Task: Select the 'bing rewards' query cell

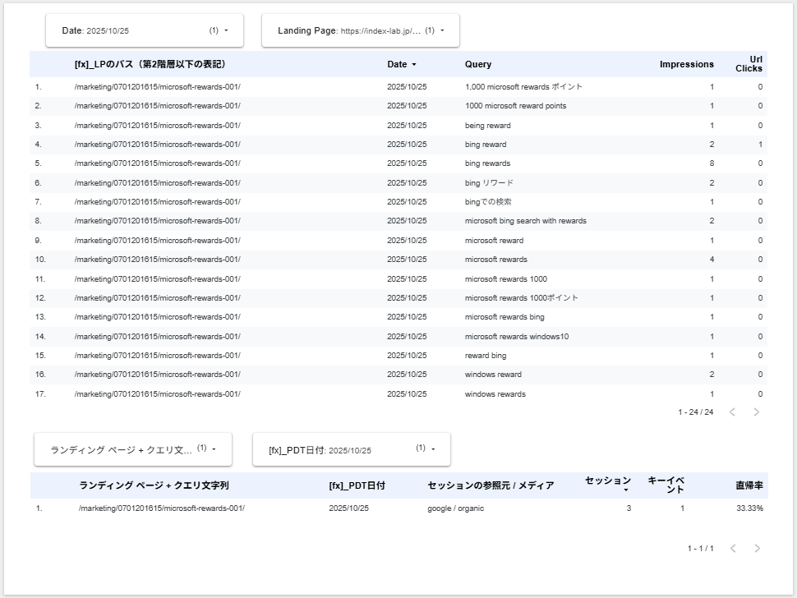Action: point(487,163)
